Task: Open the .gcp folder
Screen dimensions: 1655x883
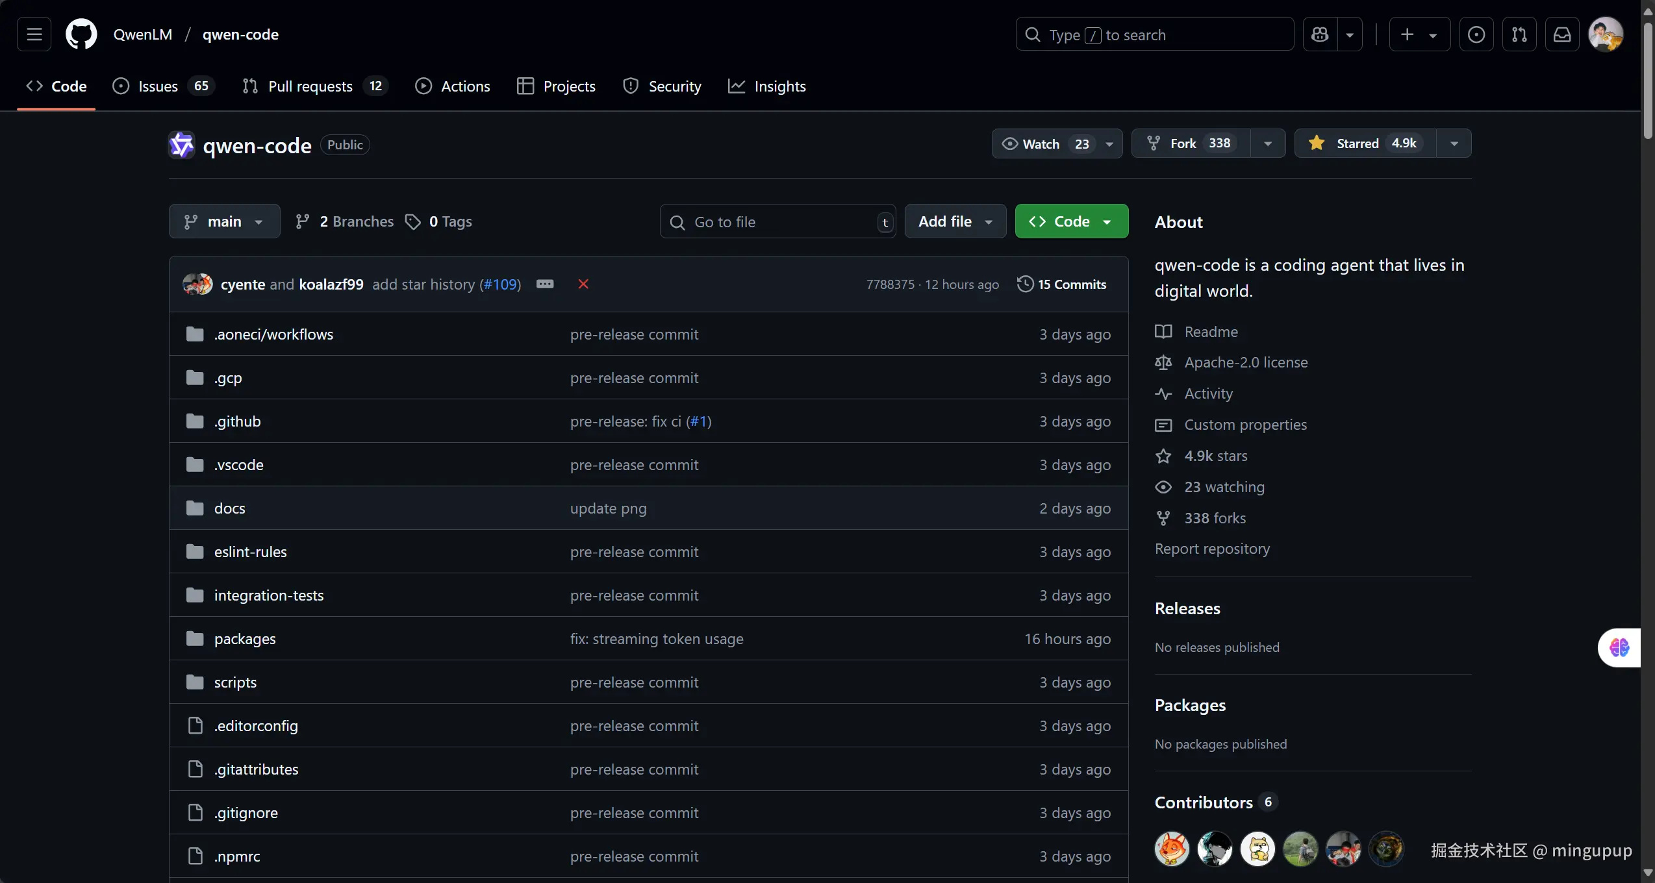Action: click(x=228, y=378)
